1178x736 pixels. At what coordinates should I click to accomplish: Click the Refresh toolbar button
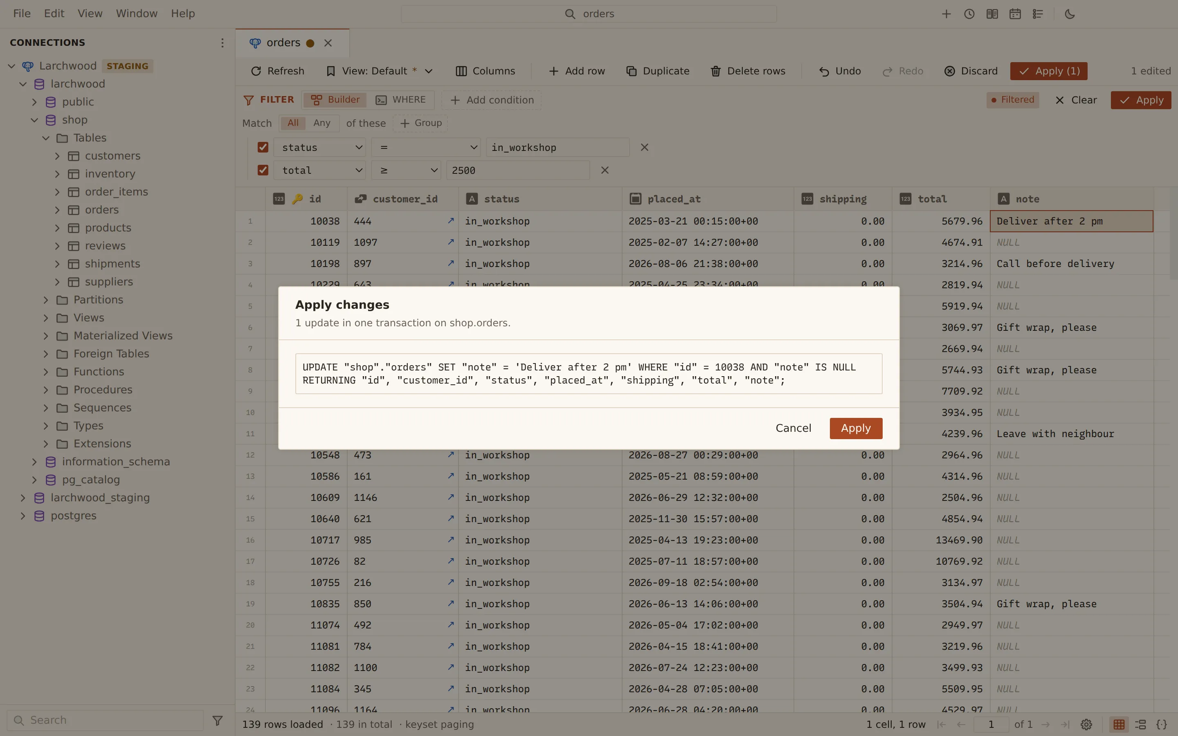click(x=277, y=71)
